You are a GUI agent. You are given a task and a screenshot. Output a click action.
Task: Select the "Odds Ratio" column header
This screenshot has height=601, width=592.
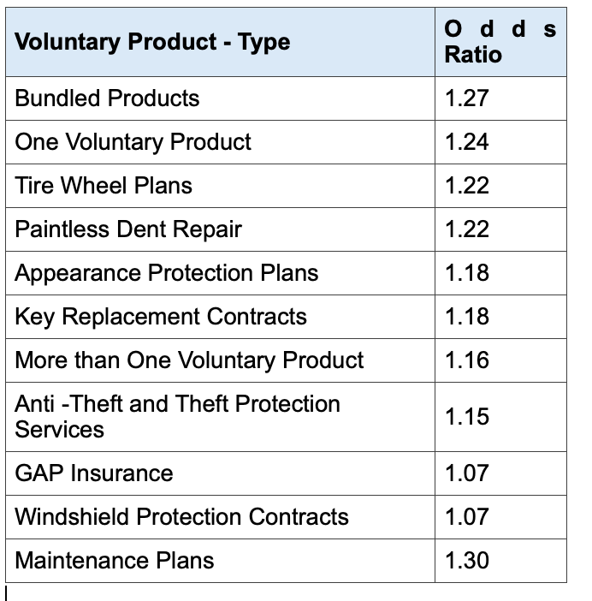[x=500, y=42]
